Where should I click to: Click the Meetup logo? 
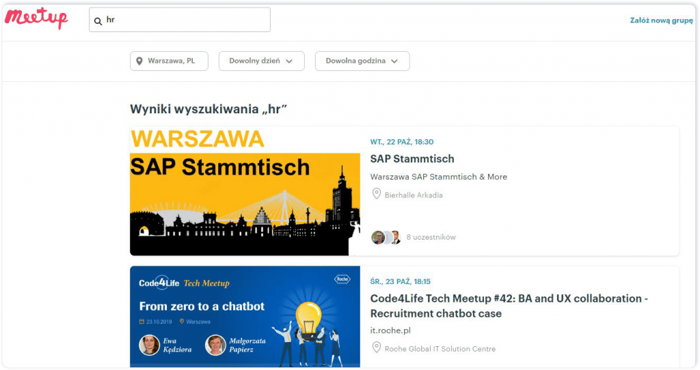(36, 18)
